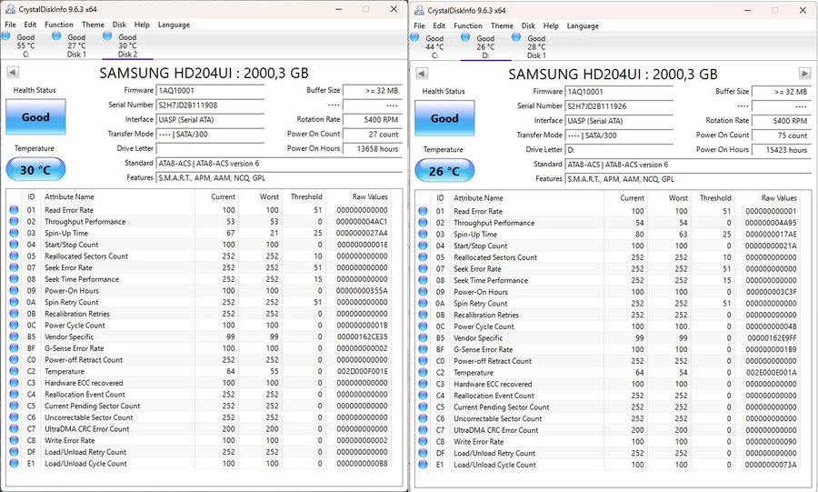The width and height of the screenshot is (818, 492).
Task: Click status icon for Reallocated Sectors Count, left window
Action: coord(14,256)
